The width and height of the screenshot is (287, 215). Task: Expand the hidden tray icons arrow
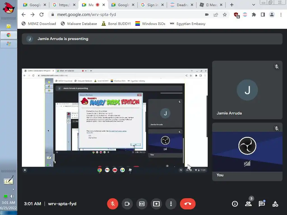pyautogui.click(x=13, y=190)
